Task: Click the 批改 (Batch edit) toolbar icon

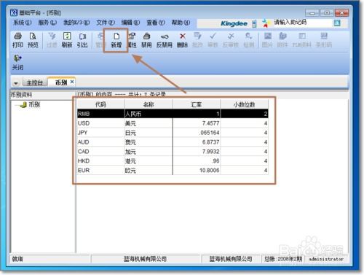Action: (x=197, y=40)
